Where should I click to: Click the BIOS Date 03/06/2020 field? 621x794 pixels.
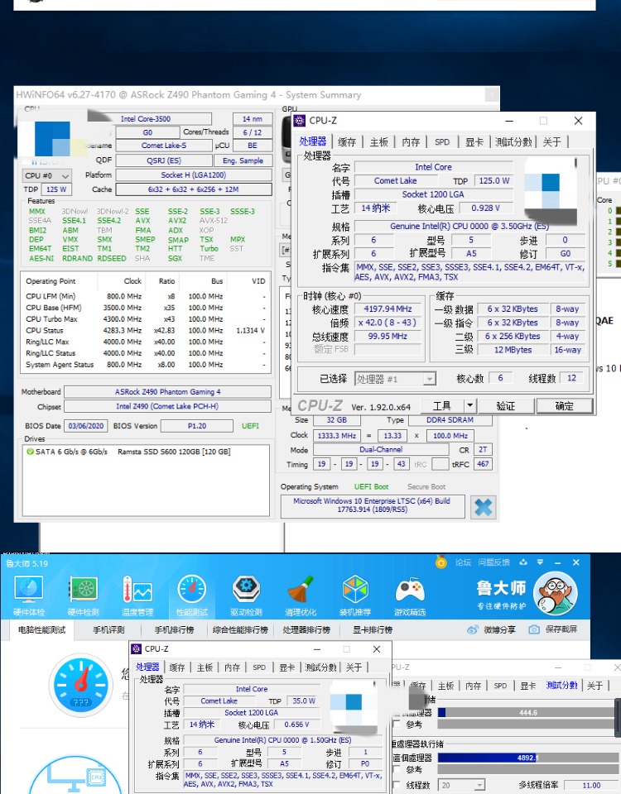pyautogui.click(x=85, y=426)
